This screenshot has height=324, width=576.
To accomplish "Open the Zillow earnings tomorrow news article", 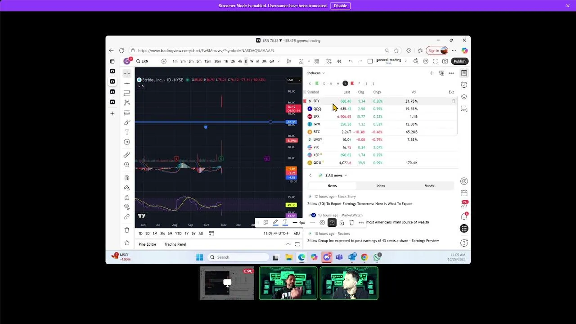I will click(x=360, y=204).
